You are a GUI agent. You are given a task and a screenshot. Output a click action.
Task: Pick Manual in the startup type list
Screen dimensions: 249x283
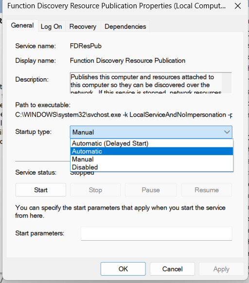coord(152,159)
